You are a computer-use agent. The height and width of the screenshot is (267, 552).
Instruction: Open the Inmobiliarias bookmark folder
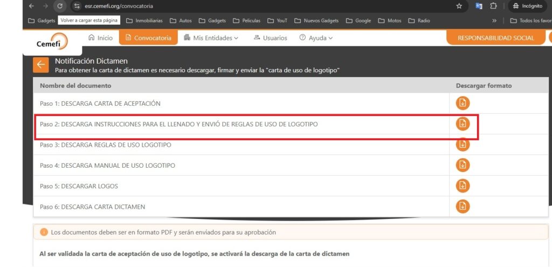click(144, 21)
